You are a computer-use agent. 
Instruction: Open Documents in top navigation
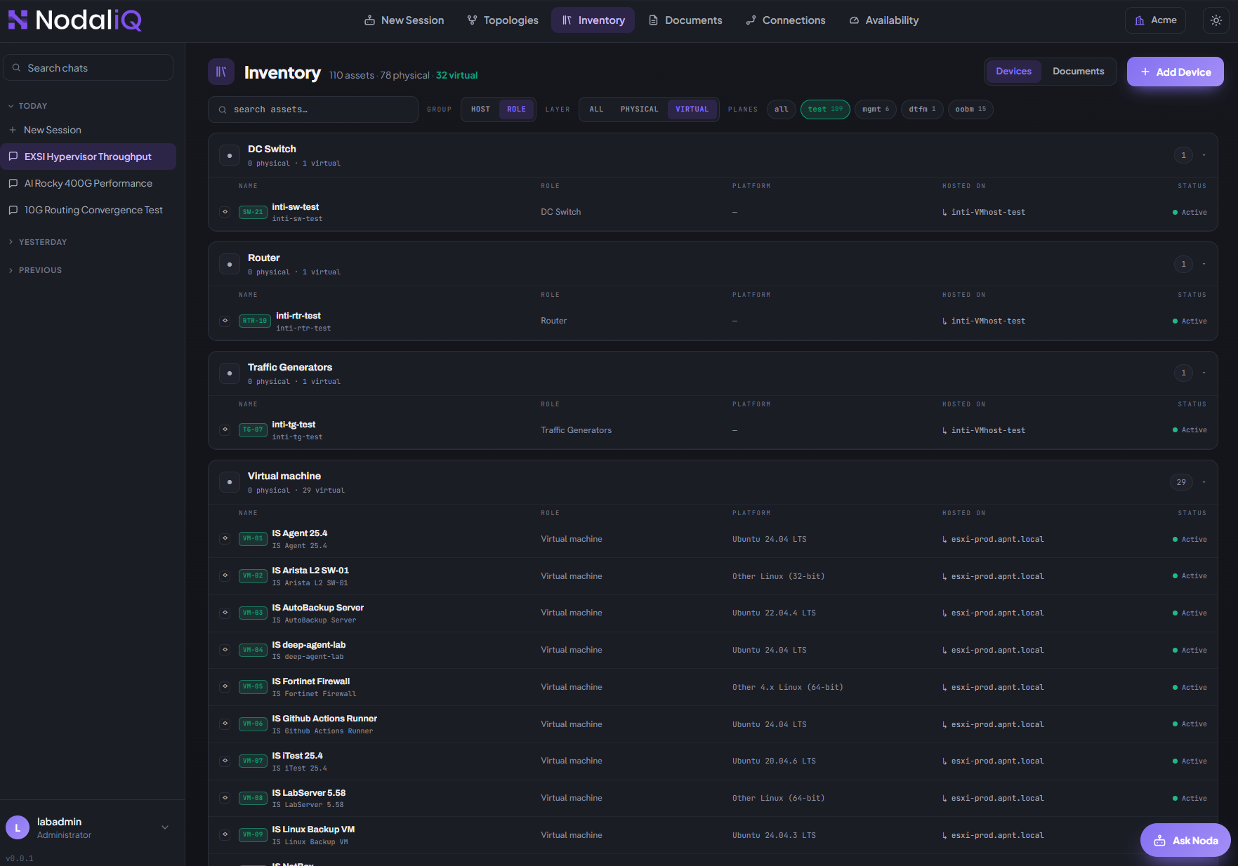685,20
